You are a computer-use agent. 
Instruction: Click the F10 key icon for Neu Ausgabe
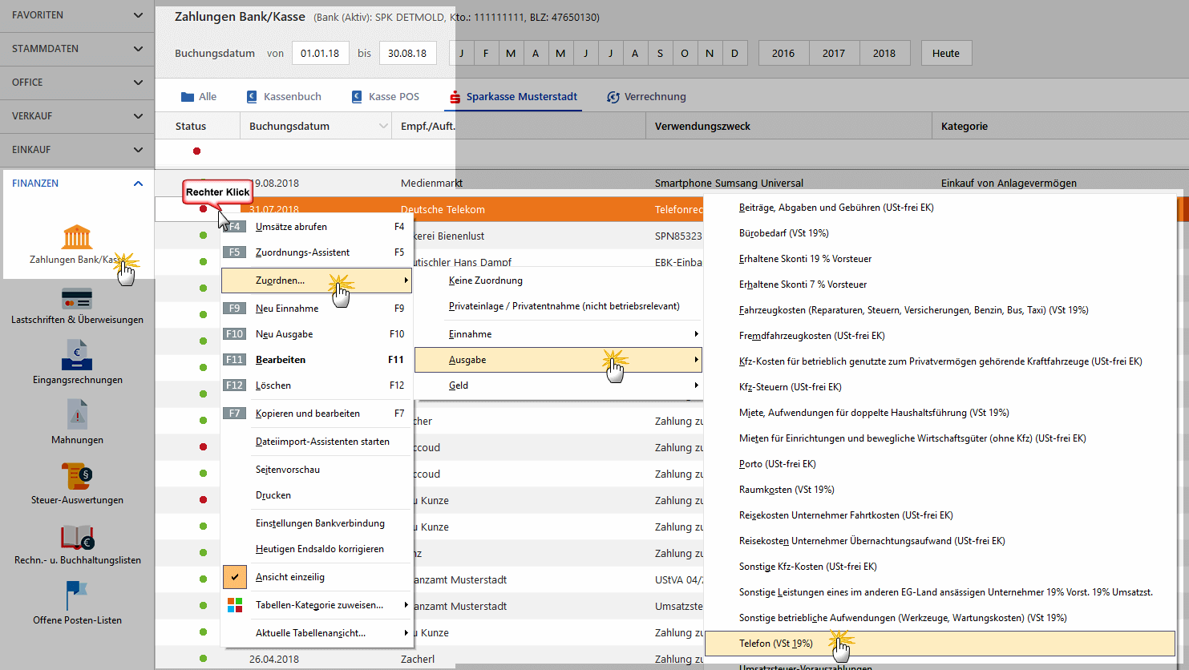tap(234, 333)
